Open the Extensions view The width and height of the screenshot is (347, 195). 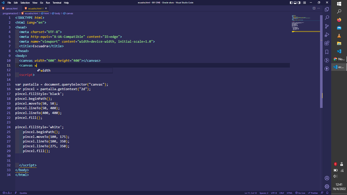pyautogui.click(x=327, y=43)
